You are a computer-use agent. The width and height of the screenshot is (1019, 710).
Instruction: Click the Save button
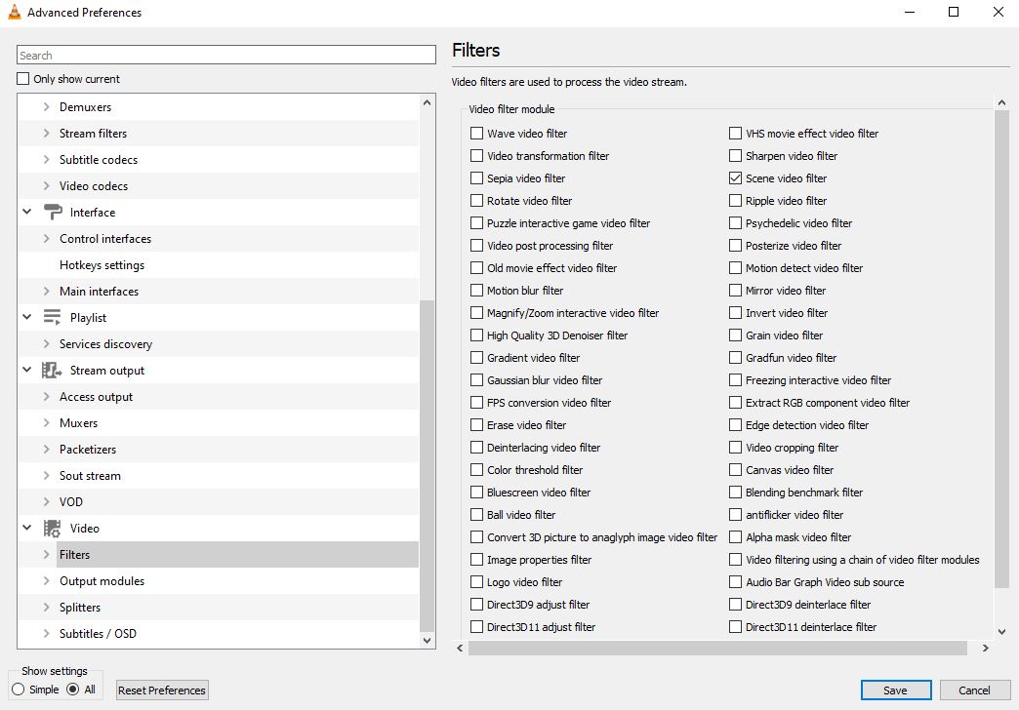[895, 690]
